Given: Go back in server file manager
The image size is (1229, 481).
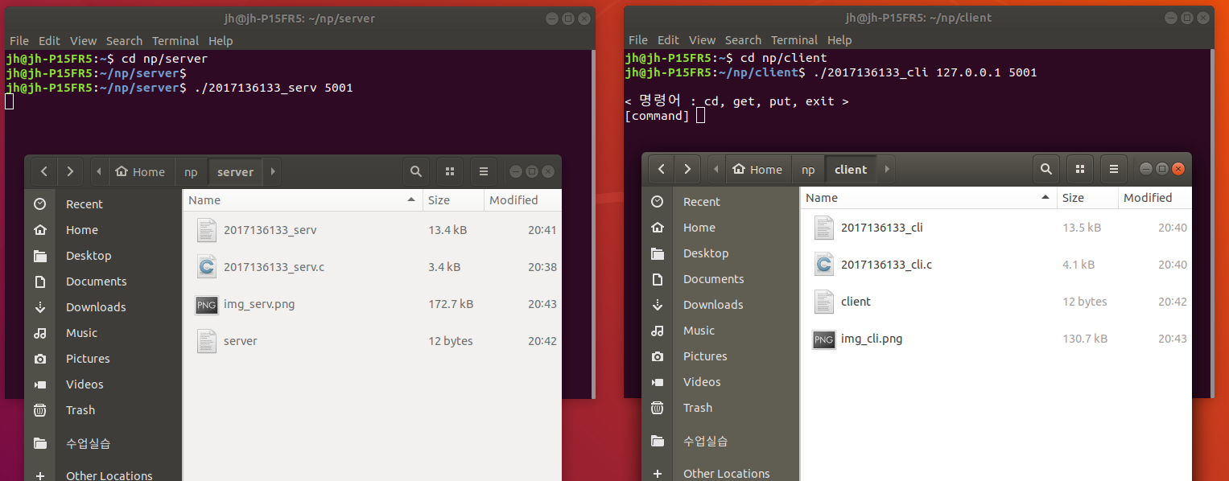Looking at the screenshot, I should click(44, 171).
